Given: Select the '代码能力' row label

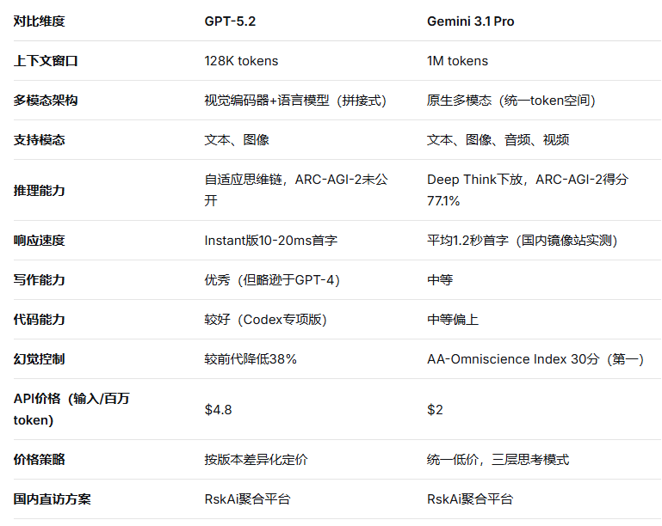Looking at the screenshot, I should (40, 320).
